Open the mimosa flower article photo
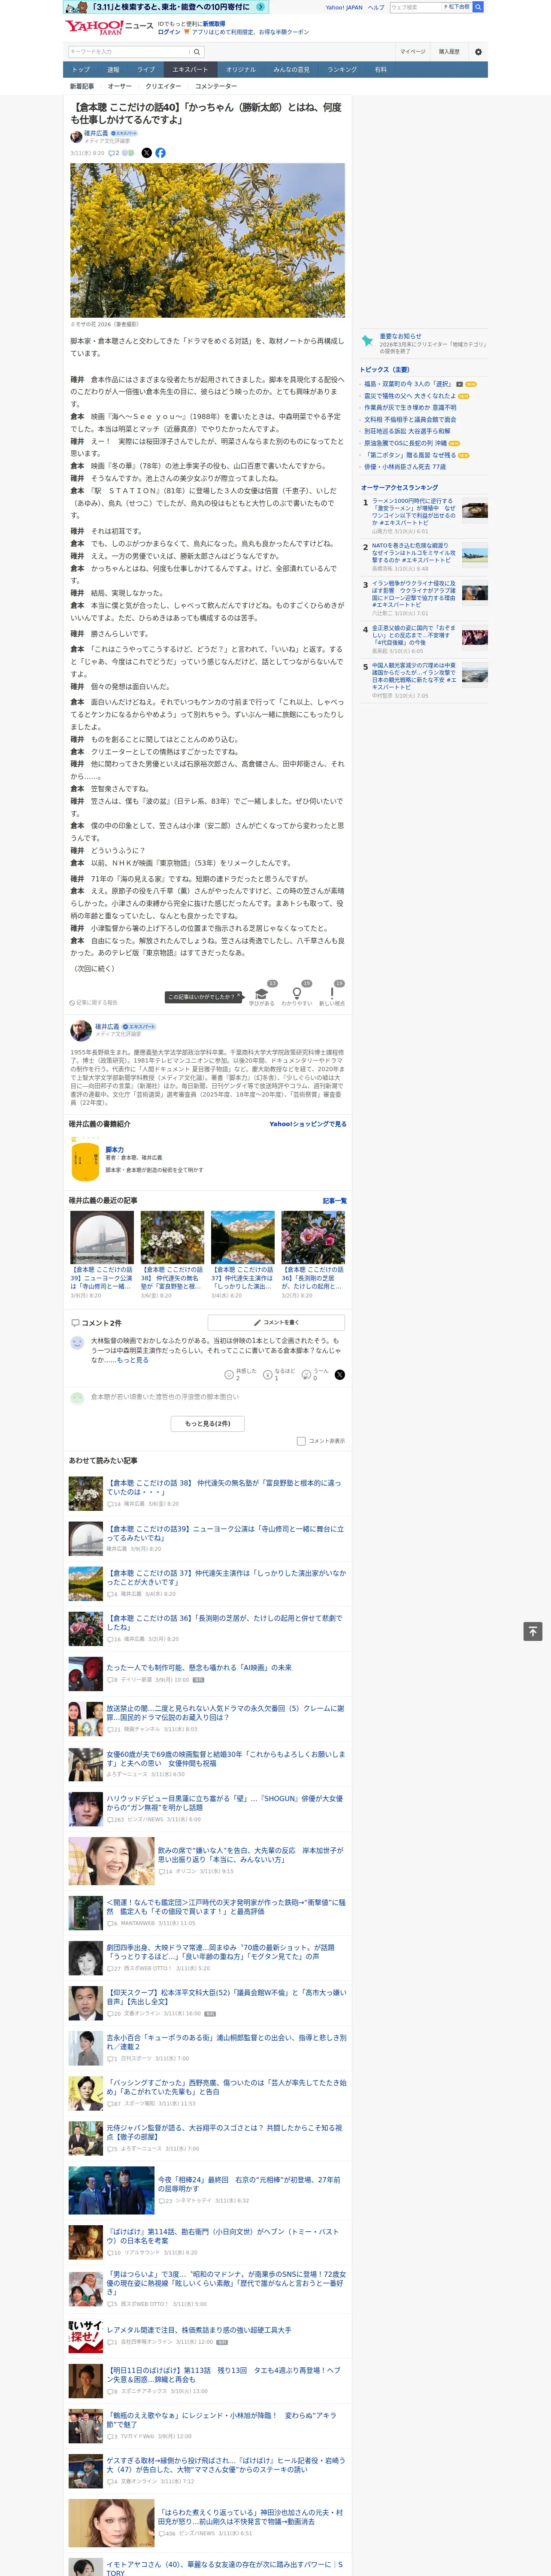 (207, 241)
